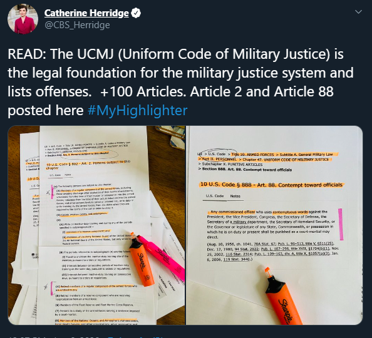The width and height of the screenshot is (372, 338).
Task: Click the highlighted 'Title 10. ARMED FORCES' breadcrumb
Action: (x=252, y=155)
